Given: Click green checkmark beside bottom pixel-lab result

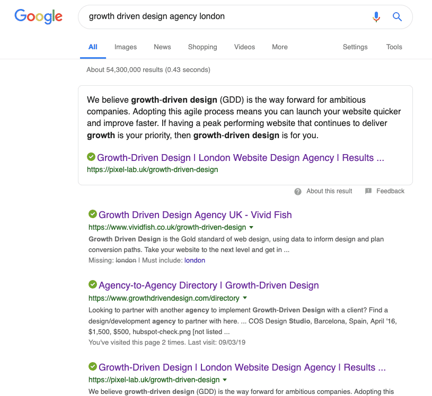Looking at the screenshot, I should click(93, 366).
